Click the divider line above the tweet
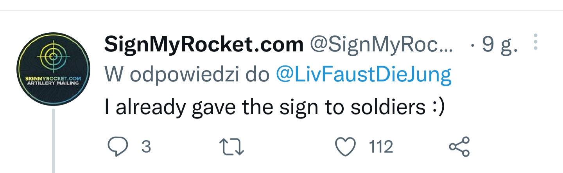563x173 pixels. click(281, 11)
